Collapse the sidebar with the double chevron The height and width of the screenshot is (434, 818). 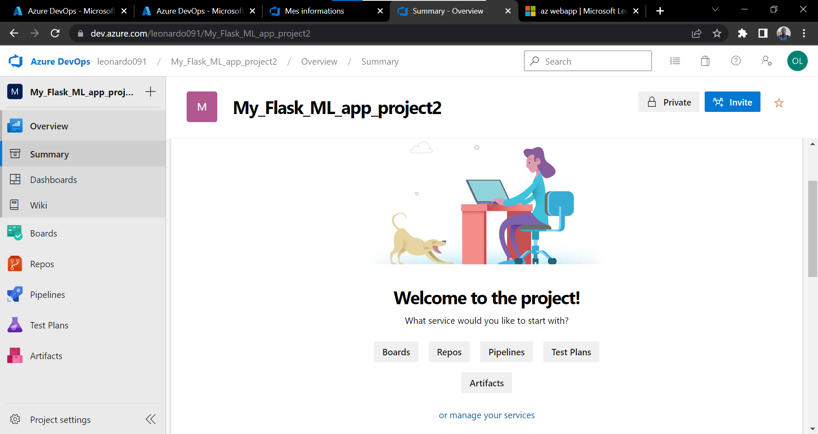pyautogui.click(x=151, y=419)
